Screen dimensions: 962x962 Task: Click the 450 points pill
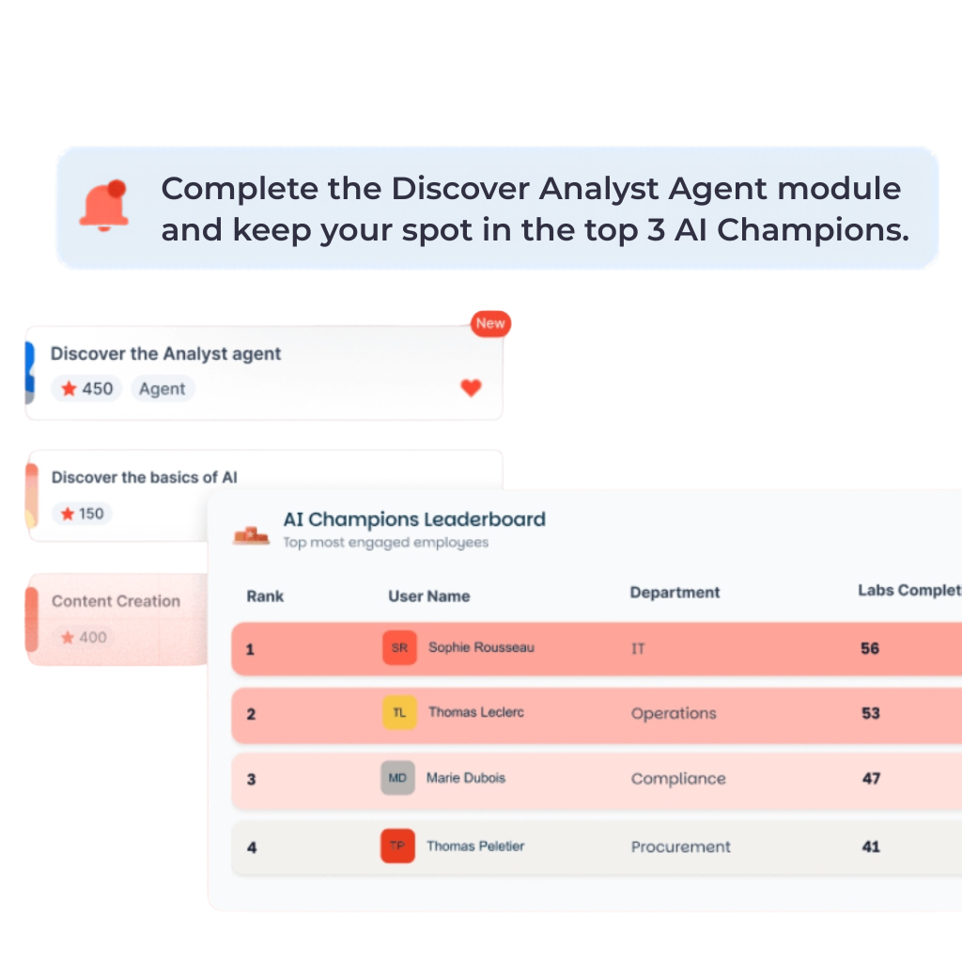pyautogui.click(x=86, y=388)
